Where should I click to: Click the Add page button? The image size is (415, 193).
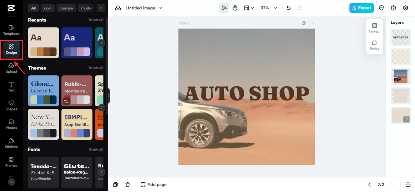(154, 185)
